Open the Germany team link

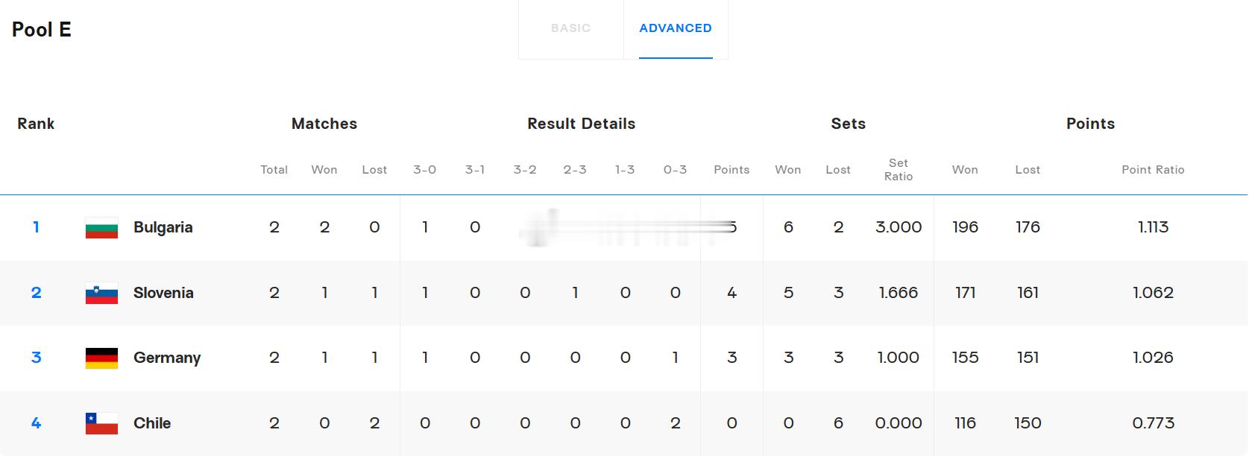167,358
